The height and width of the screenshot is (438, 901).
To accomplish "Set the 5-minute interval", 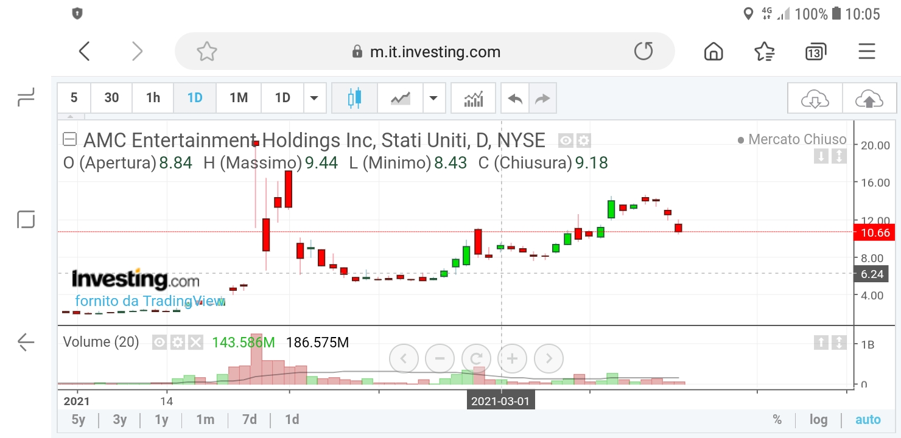I will pyautogui.click(x=74, y=98).
